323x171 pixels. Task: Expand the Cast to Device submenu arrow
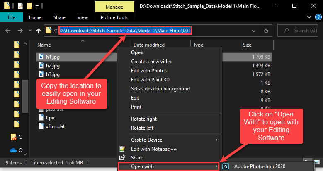pos(216,140)
